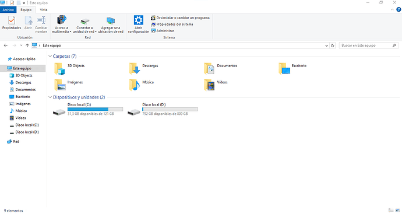
Task: Click Desinstalar o cambiar un programa
Action: coord(180,17)
